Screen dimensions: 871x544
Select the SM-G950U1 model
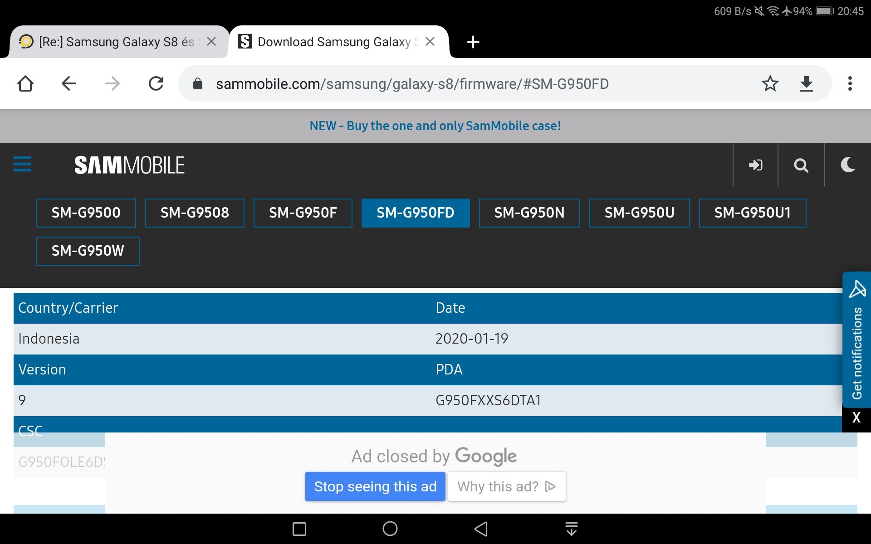753,213
